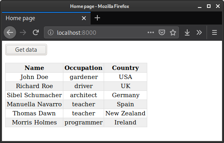
Task: Go back to the previous page
Action: pos(10,32)
